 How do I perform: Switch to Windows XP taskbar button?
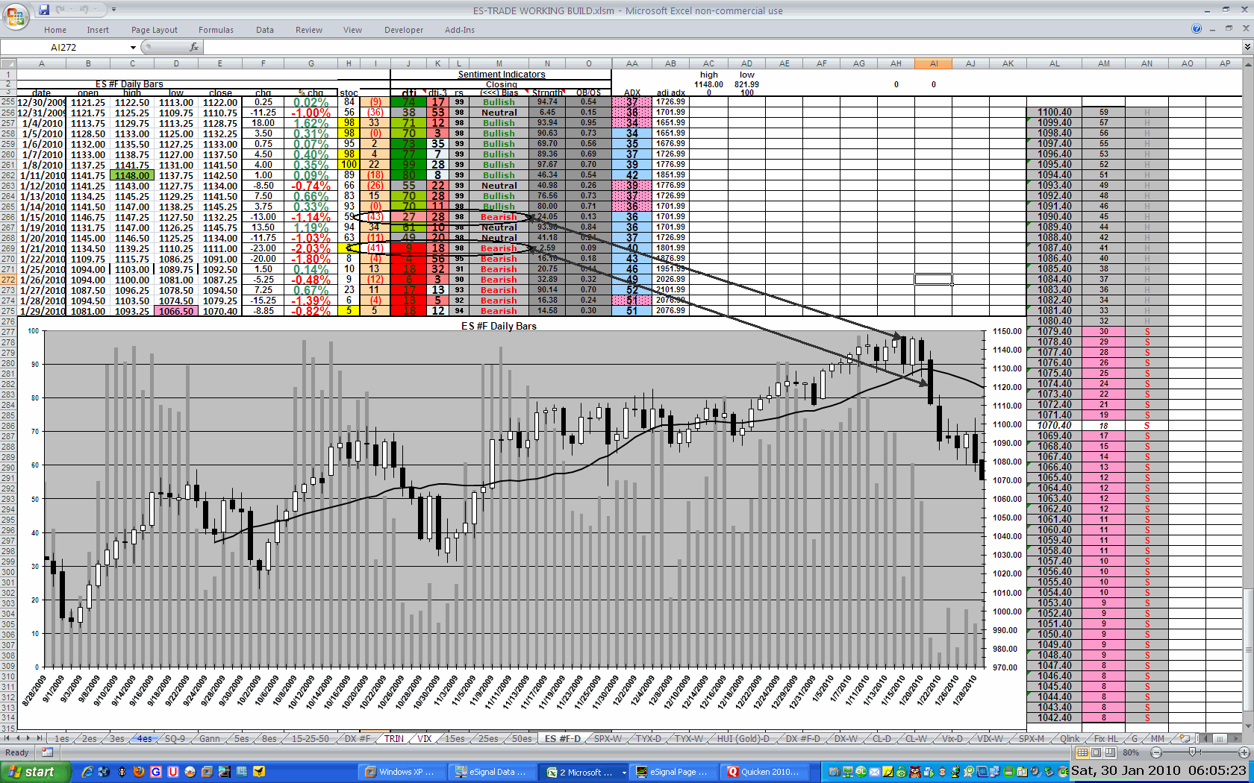click(x=401, y=772)
